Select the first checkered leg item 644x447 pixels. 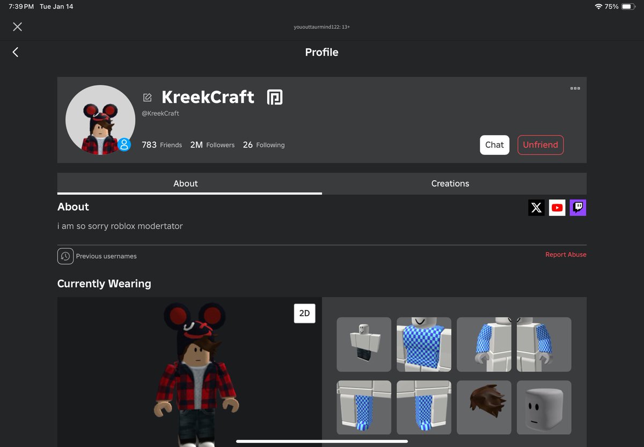pos(364,407)
